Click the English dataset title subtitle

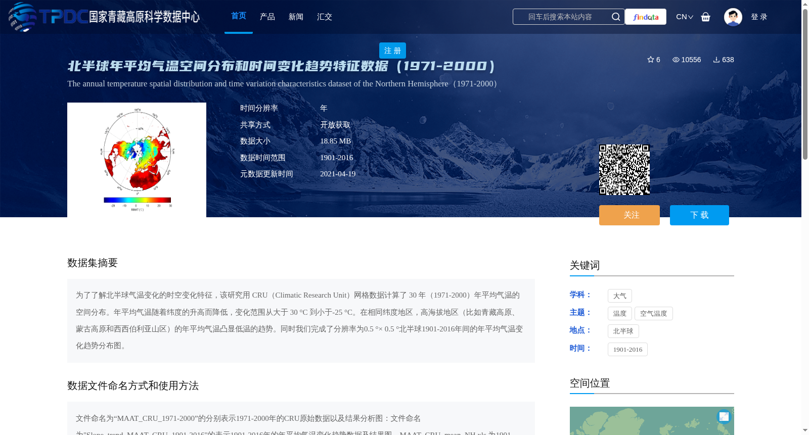284,84
